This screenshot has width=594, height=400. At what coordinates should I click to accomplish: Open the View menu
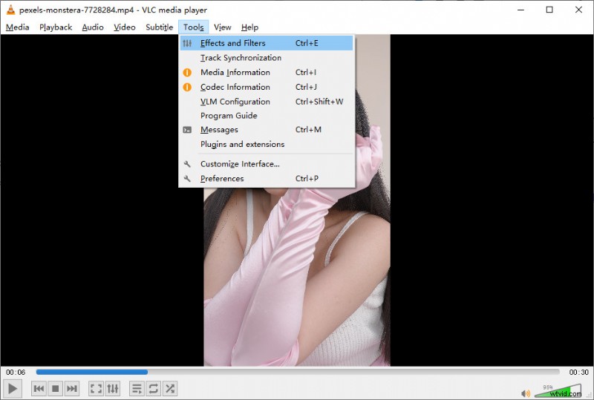pos(222,27)
